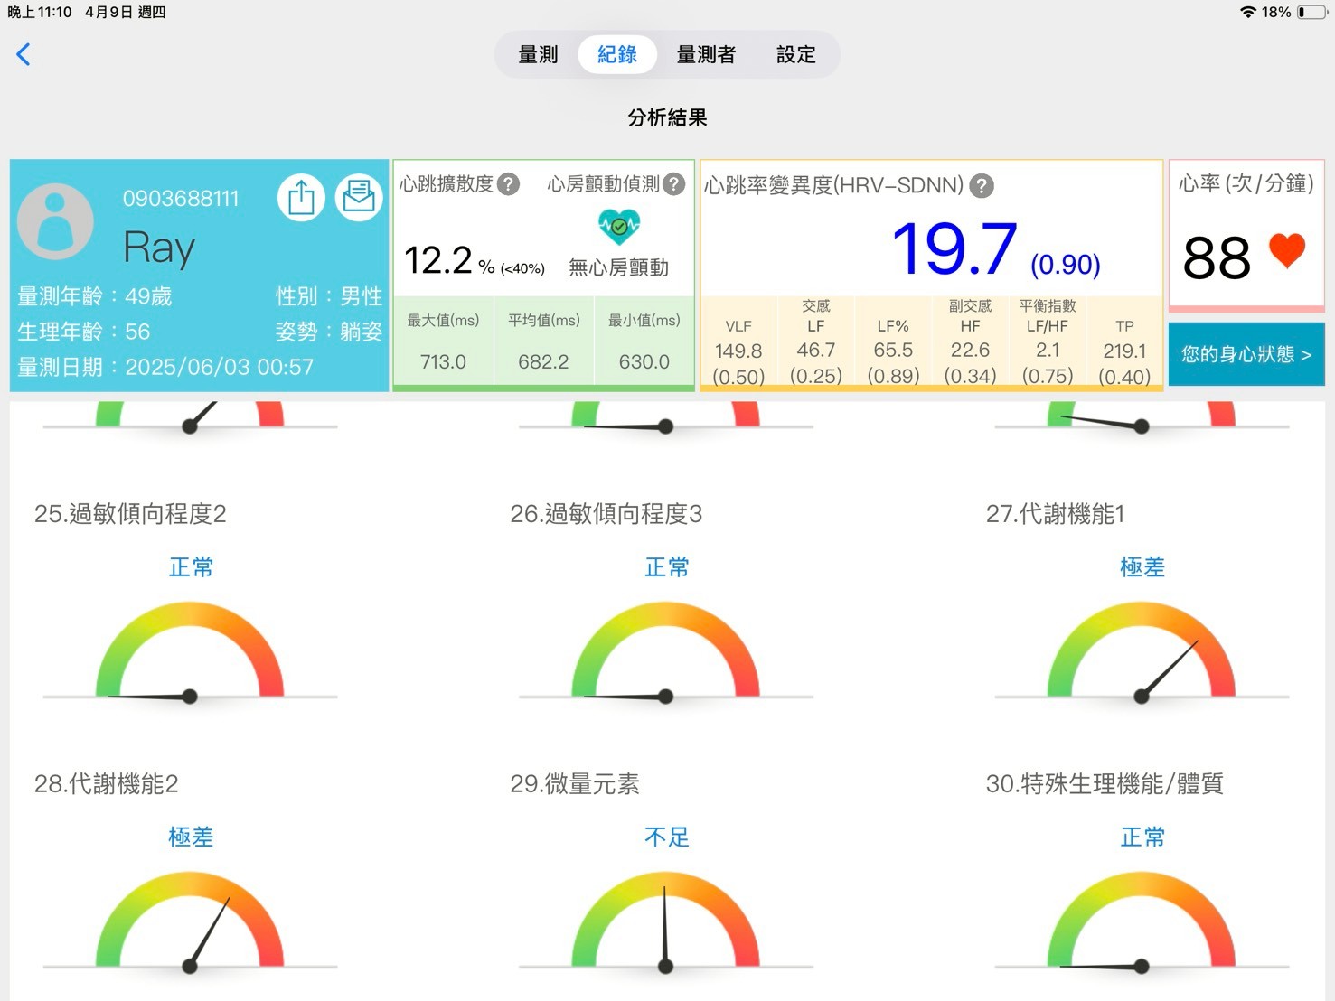
Task: Tap the 29.微量元素 gauge
Action: pos(665,924)
